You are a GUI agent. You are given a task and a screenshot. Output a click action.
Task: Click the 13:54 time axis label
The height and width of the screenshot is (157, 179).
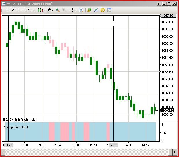tap(93, 145)
